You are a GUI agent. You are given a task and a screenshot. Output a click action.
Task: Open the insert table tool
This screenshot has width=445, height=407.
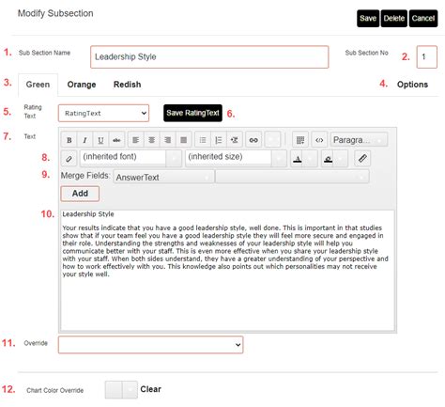[x=300, y=140]
